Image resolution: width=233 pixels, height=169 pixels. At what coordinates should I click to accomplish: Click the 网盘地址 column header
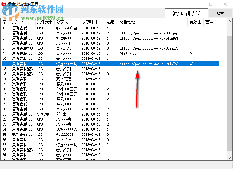152,22
